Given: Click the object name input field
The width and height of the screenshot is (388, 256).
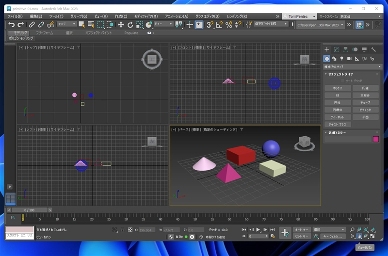Looking at the screenshot, I should pos(348,140).
